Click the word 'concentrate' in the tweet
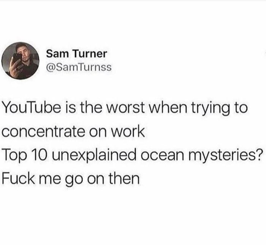Image resolution: width=266 pixels, height=245 pixels. click(43, 131)
